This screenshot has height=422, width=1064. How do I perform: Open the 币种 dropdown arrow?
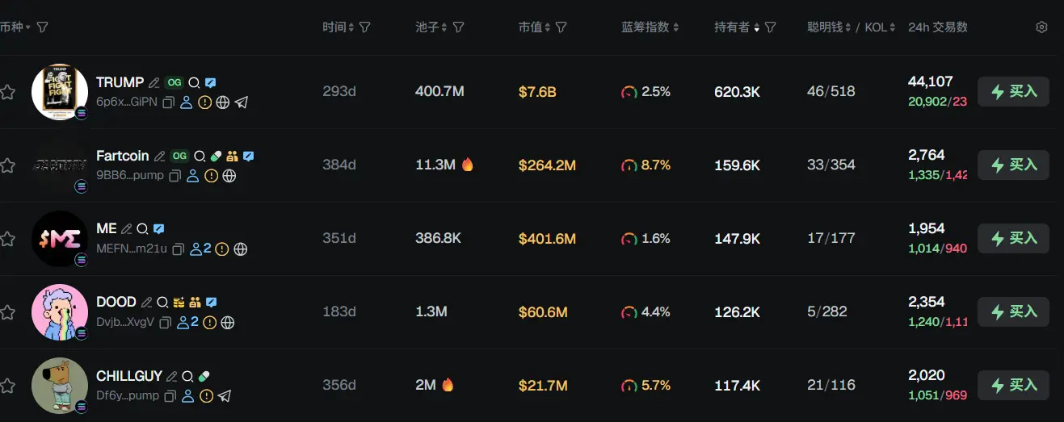point(28,27)
